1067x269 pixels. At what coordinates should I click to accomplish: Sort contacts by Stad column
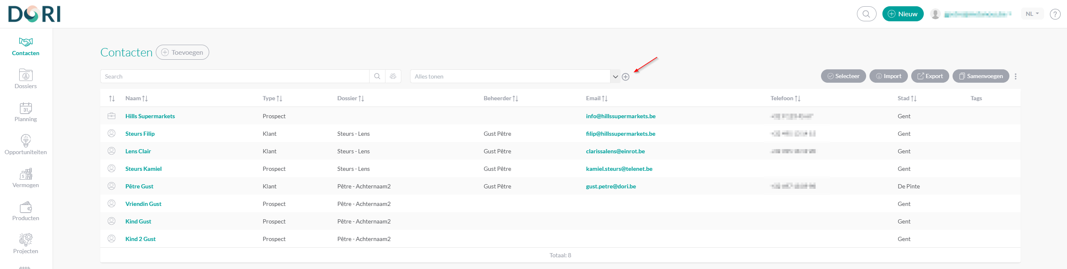(x=907, y=99)
